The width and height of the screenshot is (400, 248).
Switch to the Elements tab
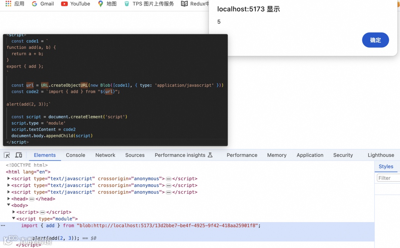[45, 155]
